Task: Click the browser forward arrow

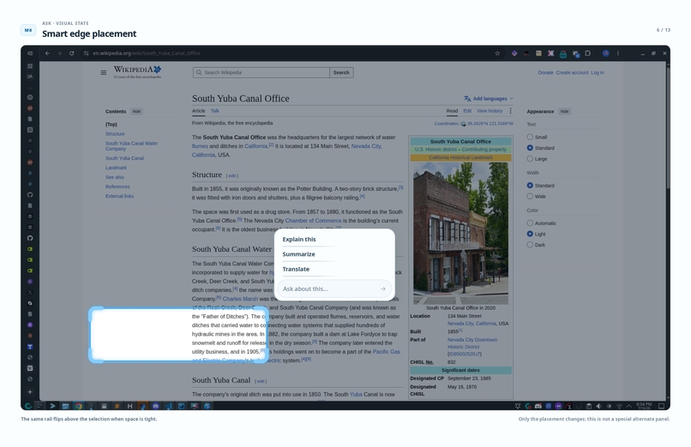Action: tap(59, 53)
